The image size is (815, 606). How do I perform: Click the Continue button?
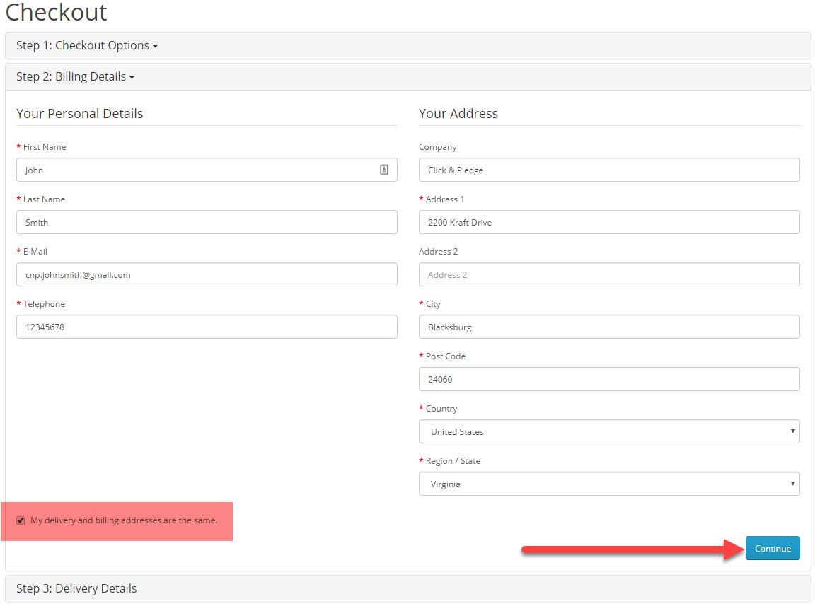pyautogui.click(x=773, y=548)
